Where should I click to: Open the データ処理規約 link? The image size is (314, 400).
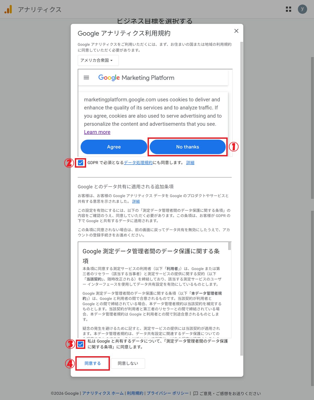138,163
